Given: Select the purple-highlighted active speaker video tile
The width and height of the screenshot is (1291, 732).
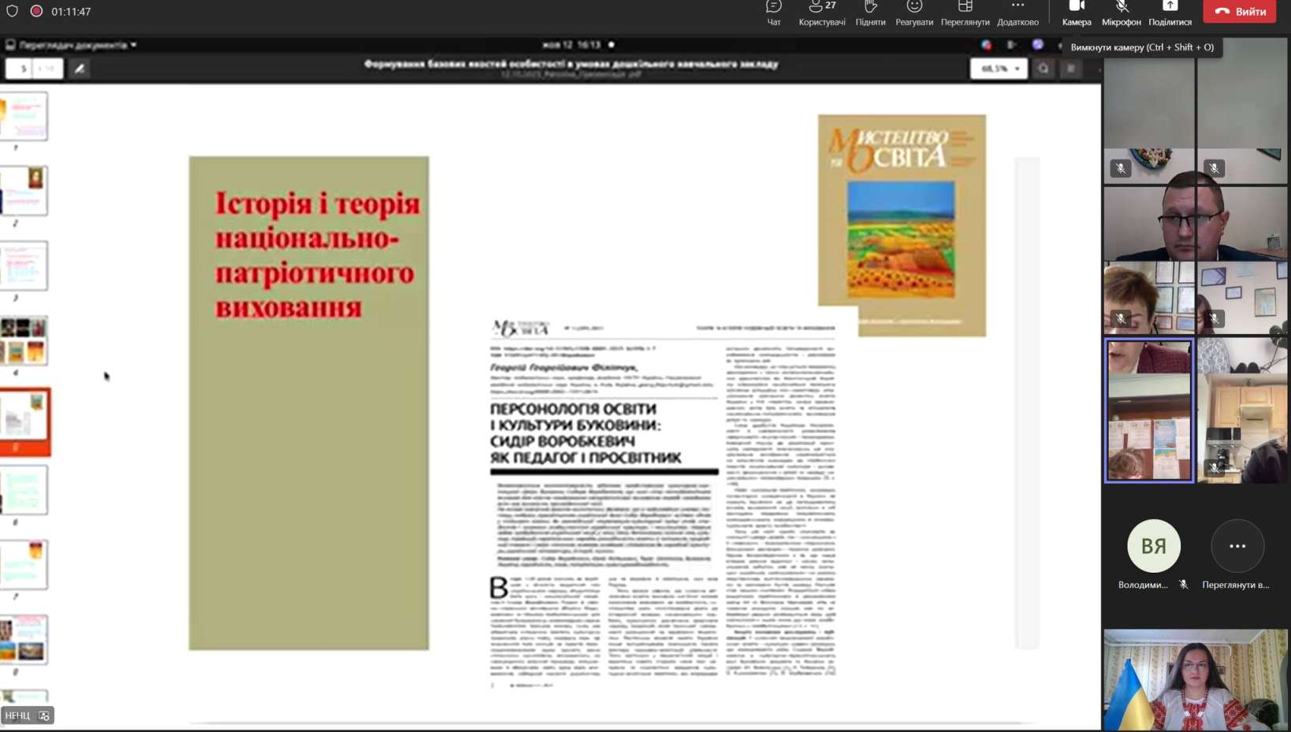Looking at the screenshot, I should point(1149,410).
